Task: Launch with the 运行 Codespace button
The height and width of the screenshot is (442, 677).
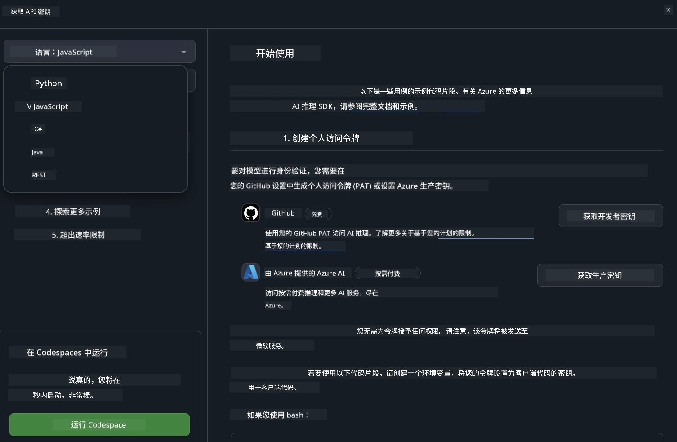Action: click(x=99, y=424)
